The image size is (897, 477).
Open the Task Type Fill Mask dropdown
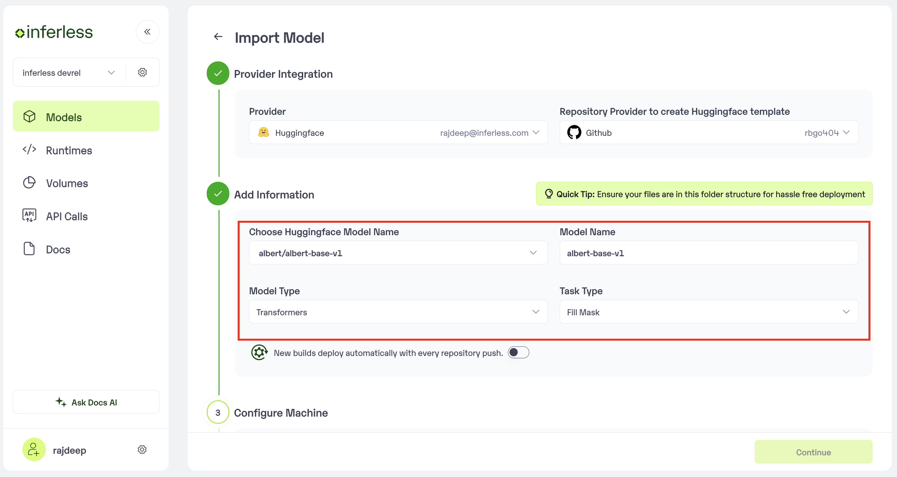click(x=709, y=312)
